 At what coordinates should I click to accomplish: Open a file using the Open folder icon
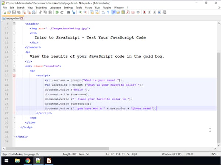(x=9, y=12)
